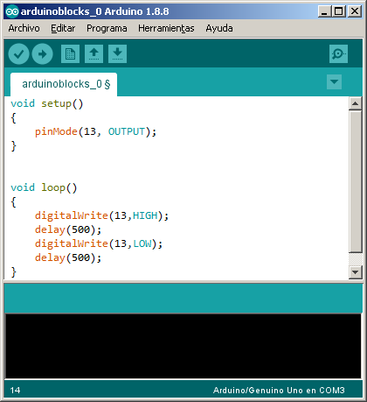Close the Arduino window
367x402 pixels.
355,11
